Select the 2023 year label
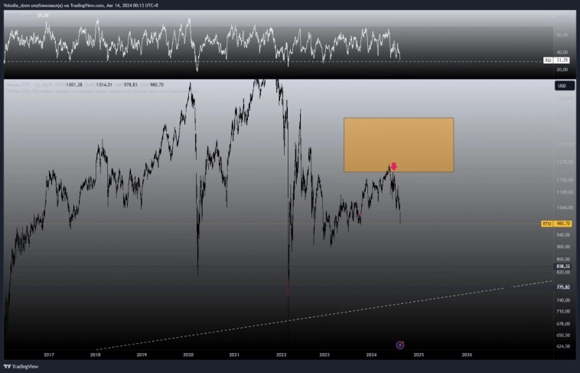 tap(324, 355)
